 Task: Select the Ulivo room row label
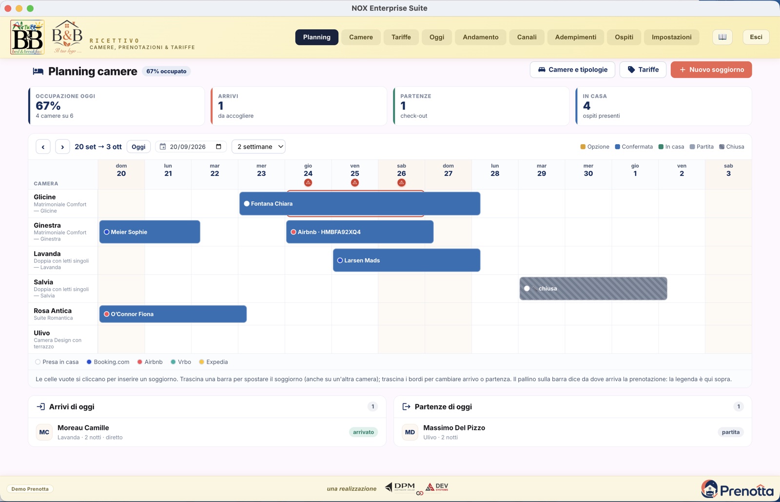coord(63,339)
